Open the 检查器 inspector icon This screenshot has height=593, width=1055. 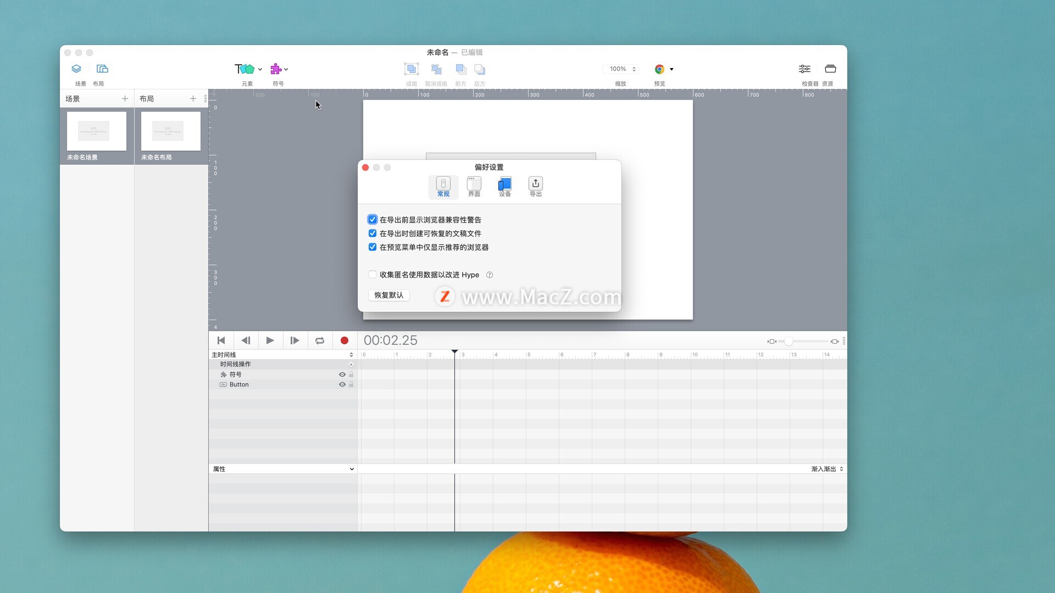pyautogui.click(x=804, y=69)
